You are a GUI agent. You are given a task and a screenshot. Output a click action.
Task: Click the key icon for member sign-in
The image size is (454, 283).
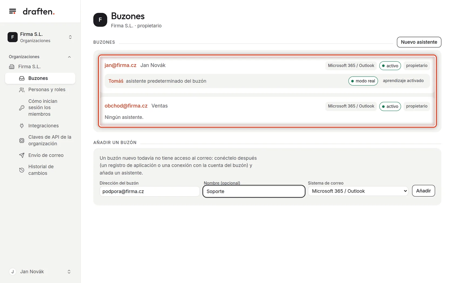point(22,108)
